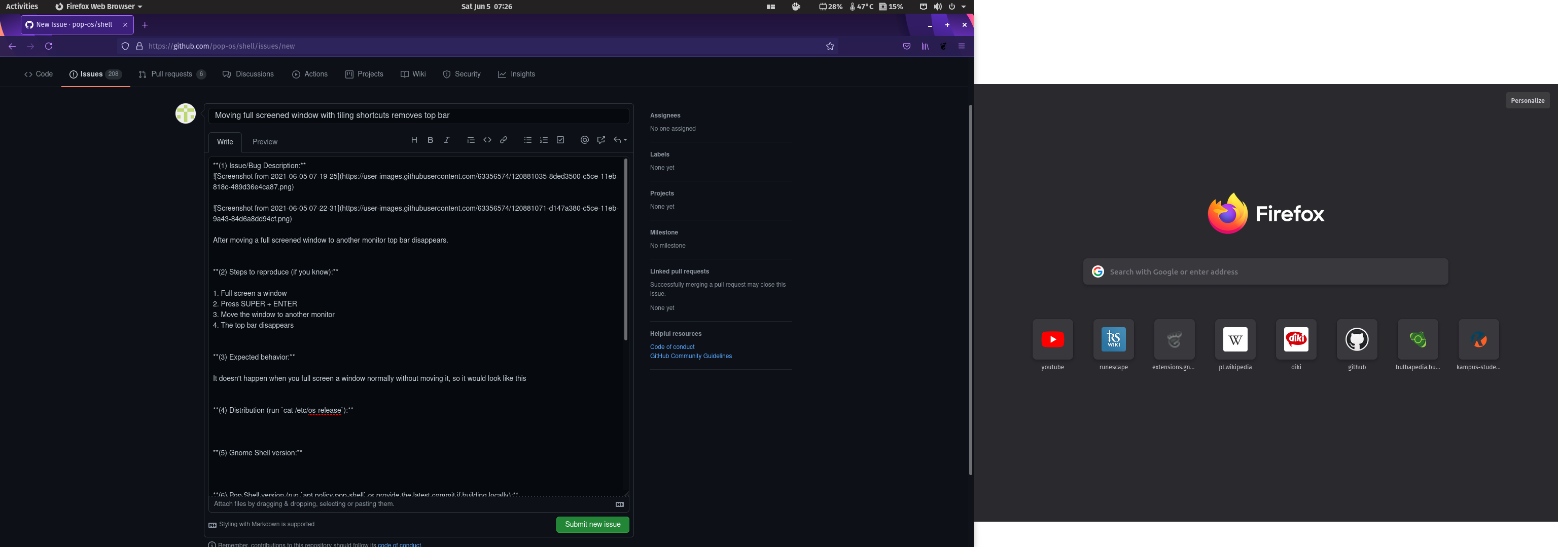Viewport: 1558px width, 547px height.
Task: Insert a quote block
Action: pos(471,140)
